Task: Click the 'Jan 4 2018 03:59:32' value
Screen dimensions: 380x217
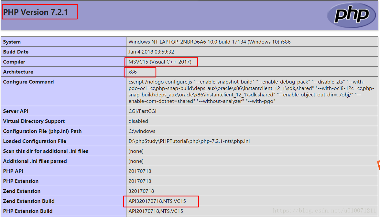Action: [x=151, y=52]
